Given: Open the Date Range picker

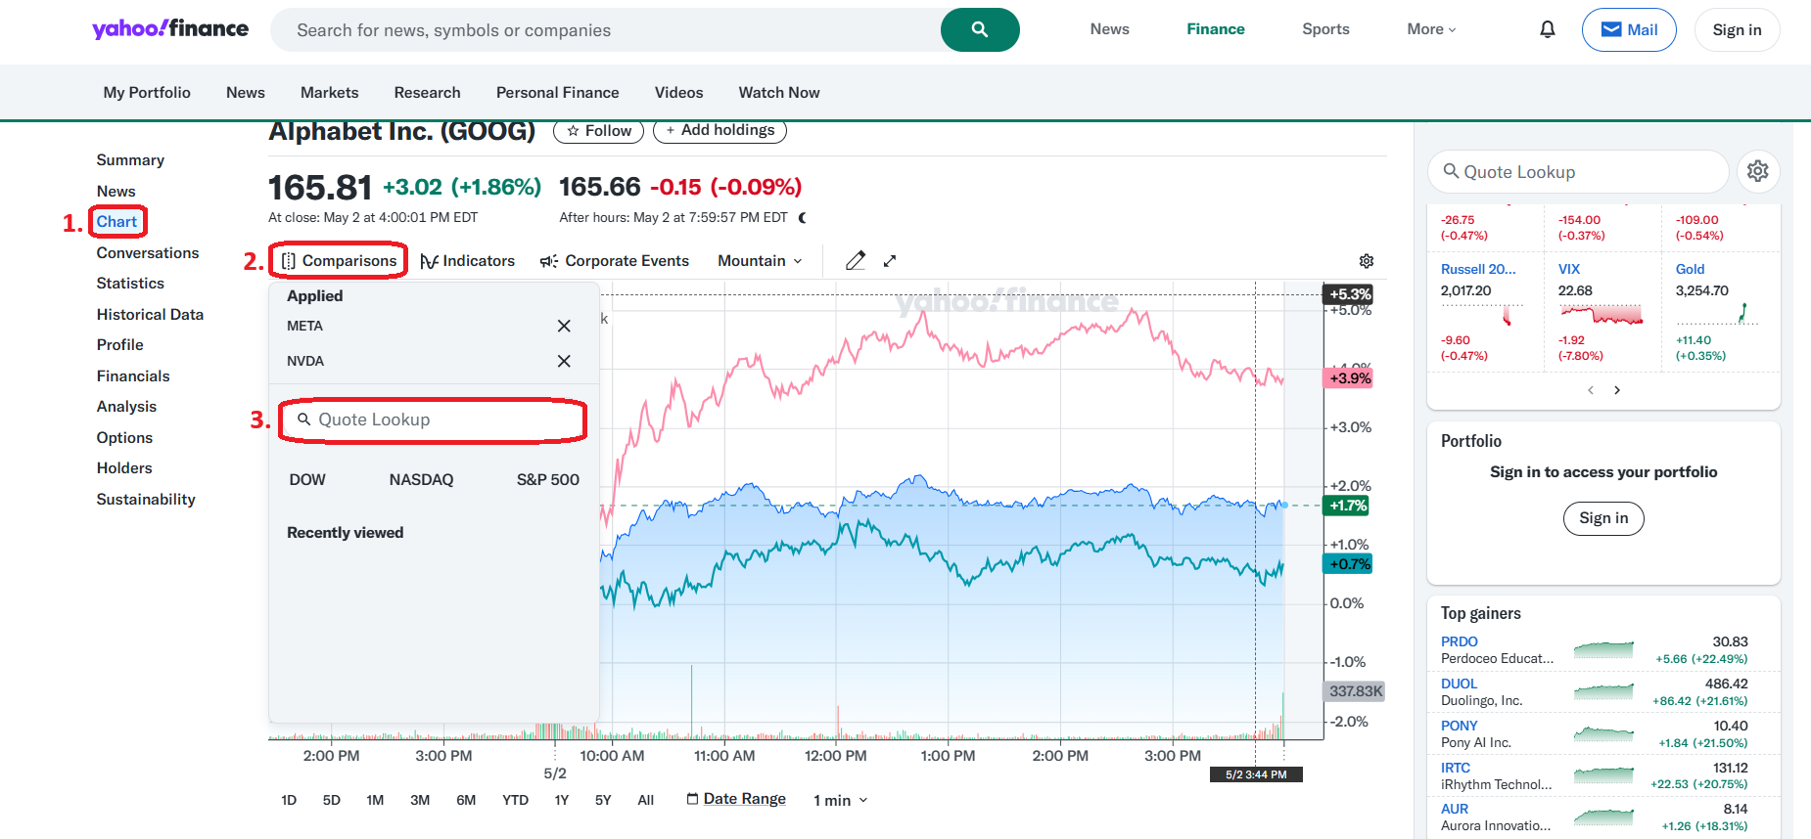Looking at the screenshot, I should [x=736, y=799].
